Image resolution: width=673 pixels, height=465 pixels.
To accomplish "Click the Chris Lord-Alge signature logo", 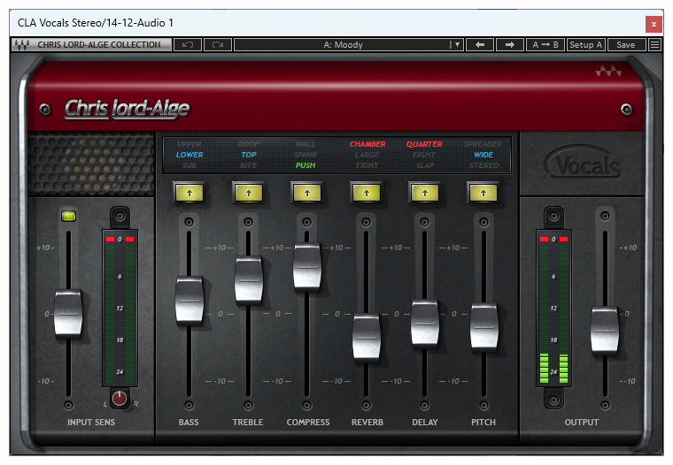I will (x=127, y=109).
